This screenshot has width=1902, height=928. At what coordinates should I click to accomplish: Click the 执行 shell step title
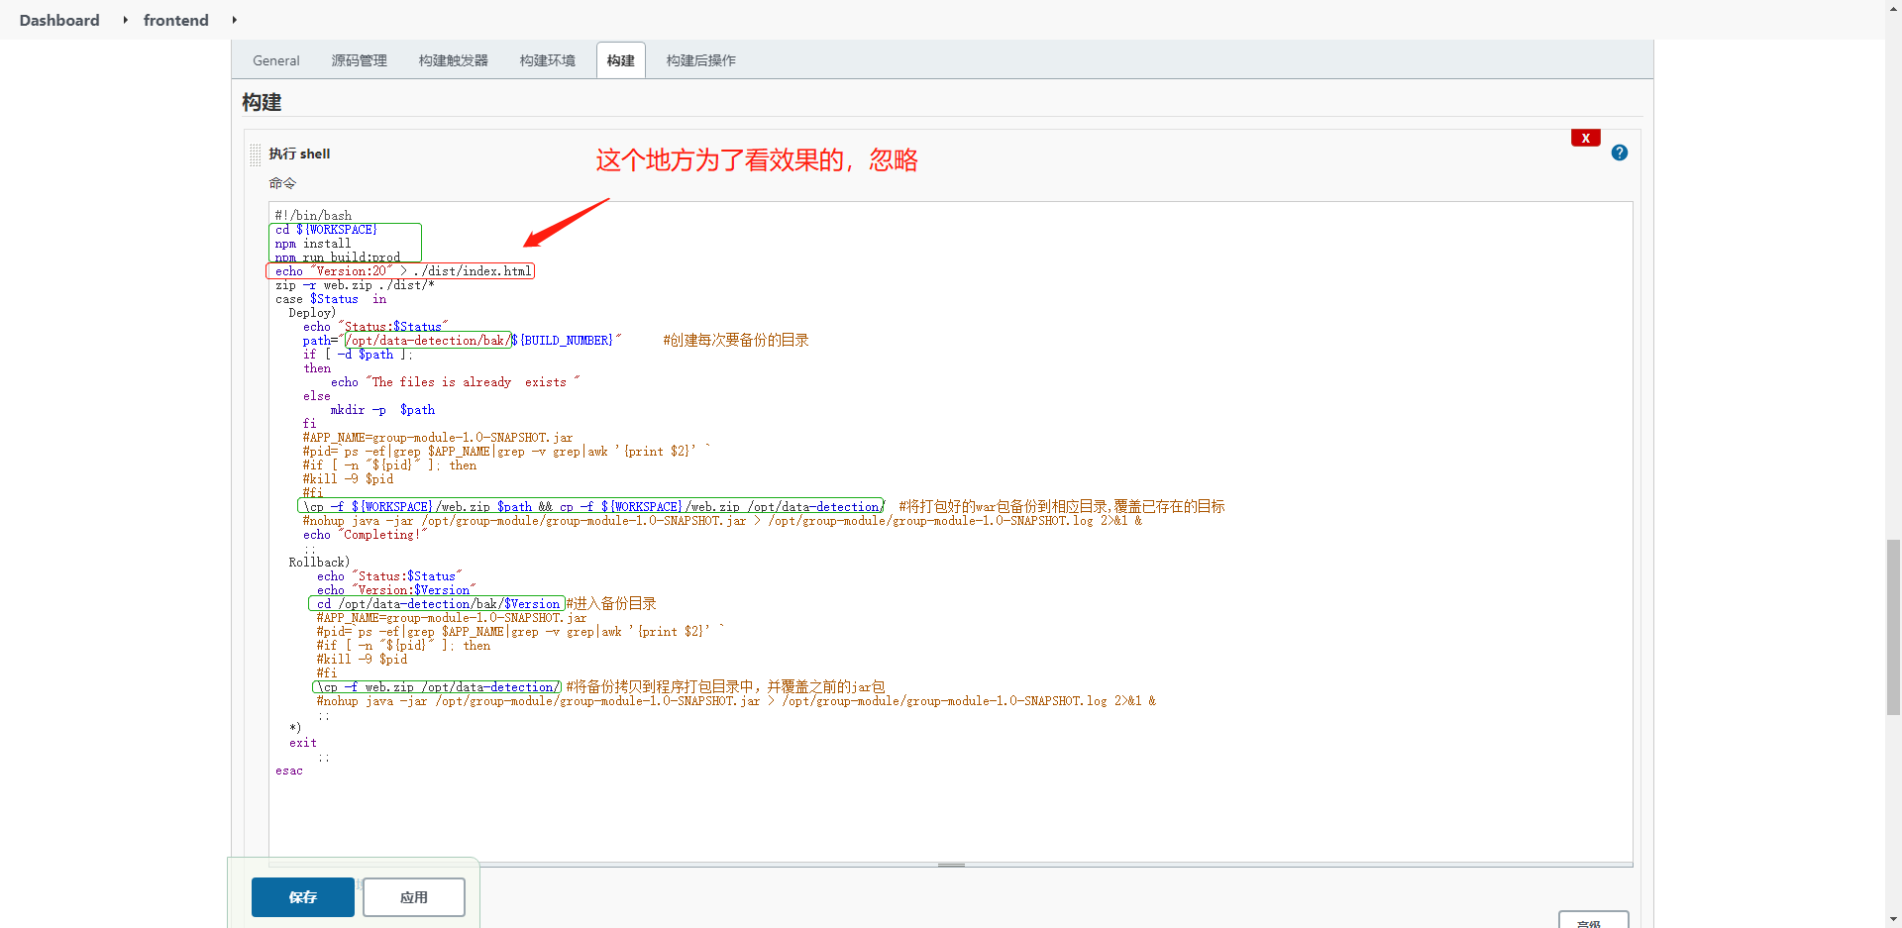coord(299,154)
